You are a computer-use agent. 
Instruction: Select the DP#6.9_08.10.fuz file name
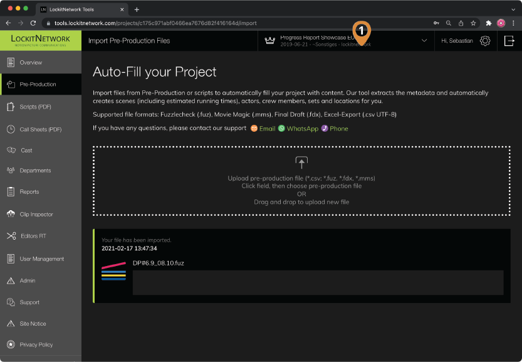tap(158, 263)
